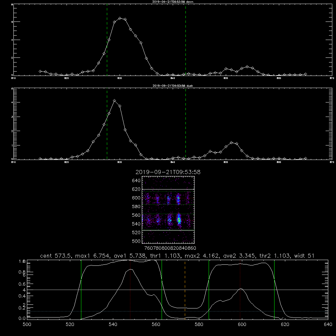Click the 560 label on bottom plot x-axis
The width and height of the screenshot is (336, 336).
pyautogui.click(x=156, y=324)
